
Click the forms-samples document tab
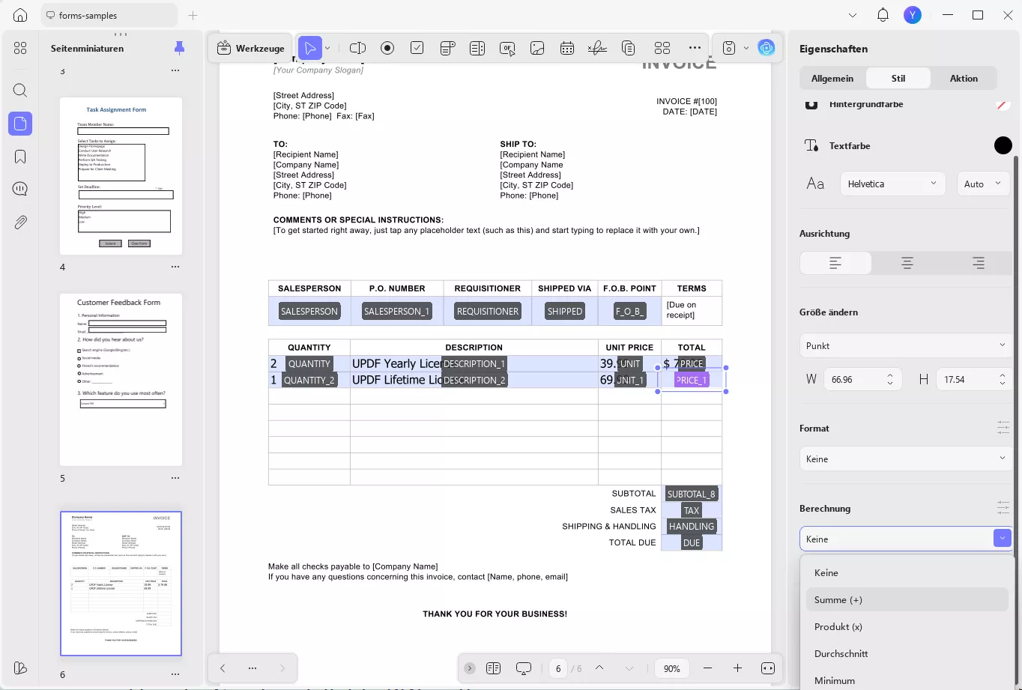pos(109,15)
